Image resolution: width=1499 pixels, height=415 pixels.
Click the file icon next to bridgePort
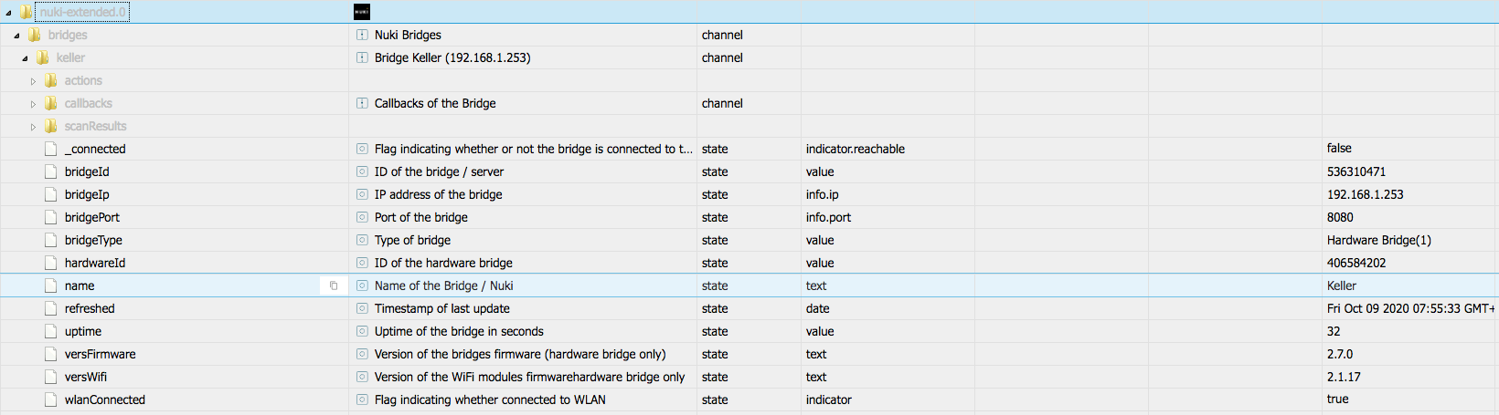pyautogui.click(x=51, y=217)
